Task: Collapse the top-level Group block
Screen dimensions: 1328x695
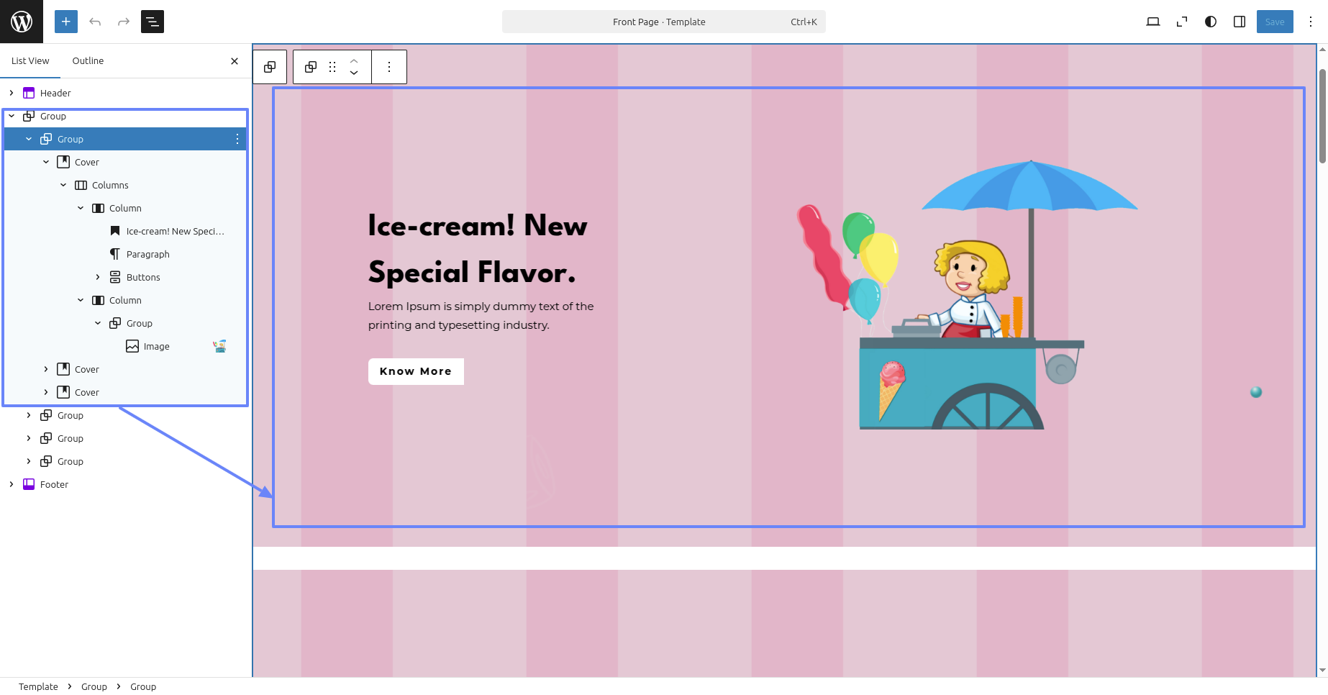Action: pos(12,116)
